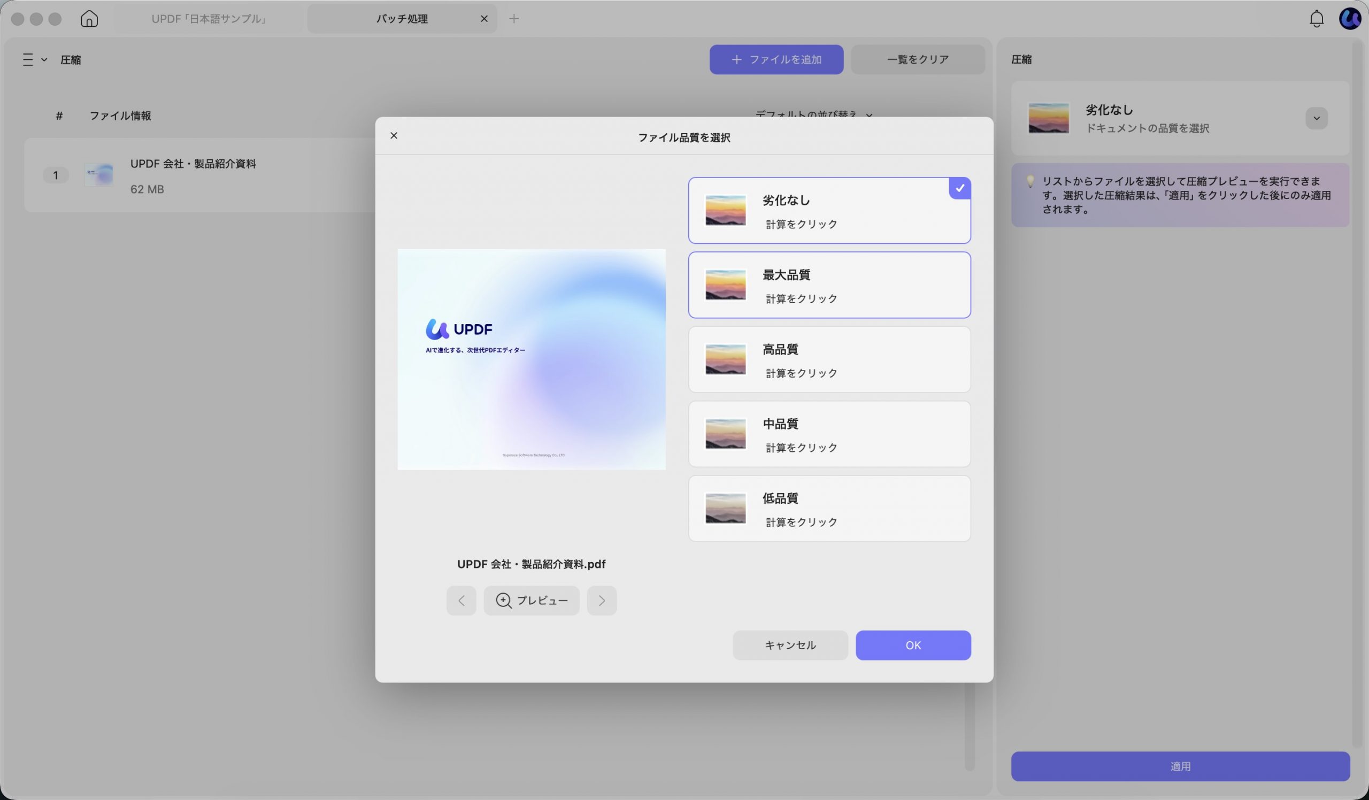
Task: Choose the 低品質 quality option
Action: pyautogui.click(x=829, y=508)
